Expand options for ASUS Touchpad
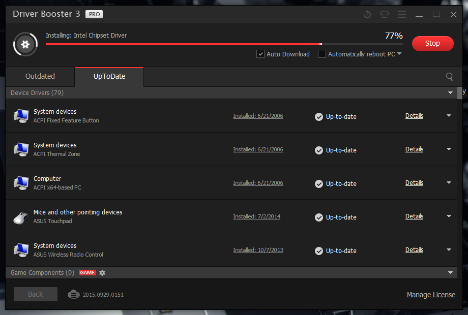 pos(449,216)
